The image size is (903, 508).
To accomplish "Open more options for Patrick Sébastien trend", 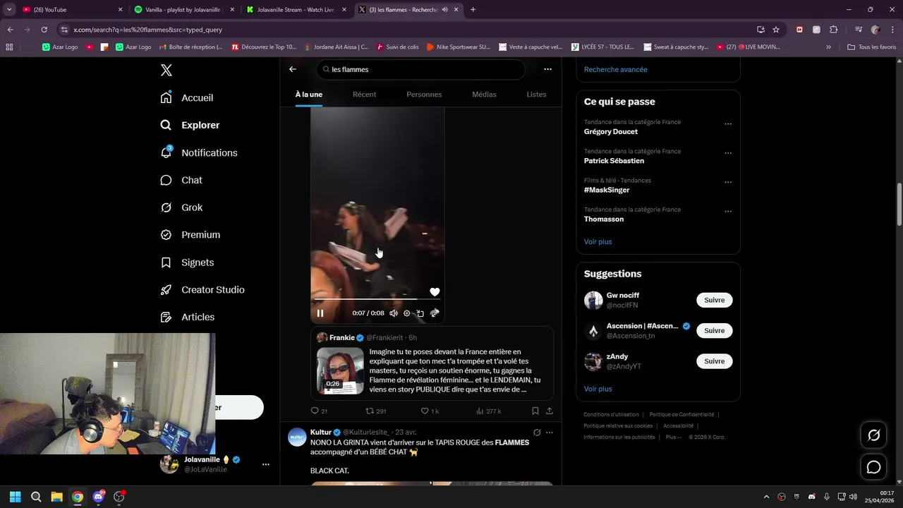I will click(x=728, y=153).
